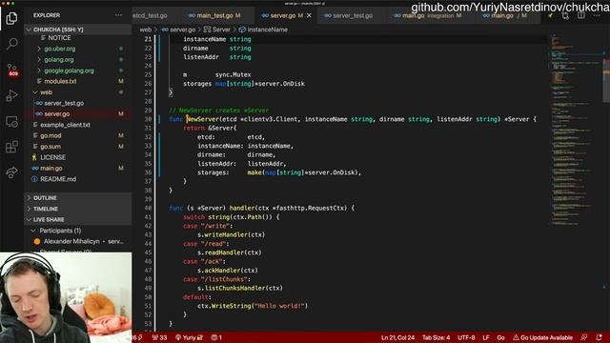This screenshot has height=343, width=610.
Task: Open go.mod file
Action: pyautogui.click(x=51, y=135)
